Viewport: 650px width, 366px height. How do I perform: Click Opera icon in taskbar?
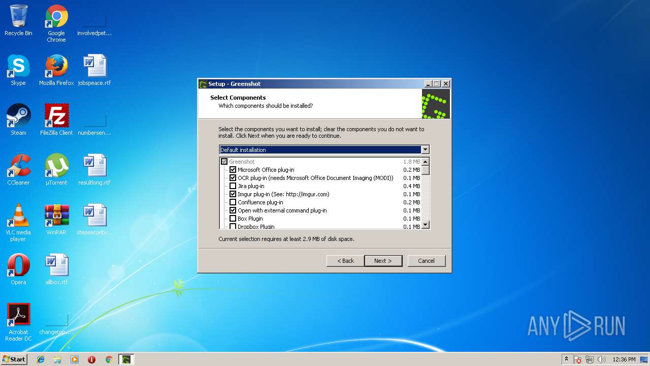tap(92, 359)
